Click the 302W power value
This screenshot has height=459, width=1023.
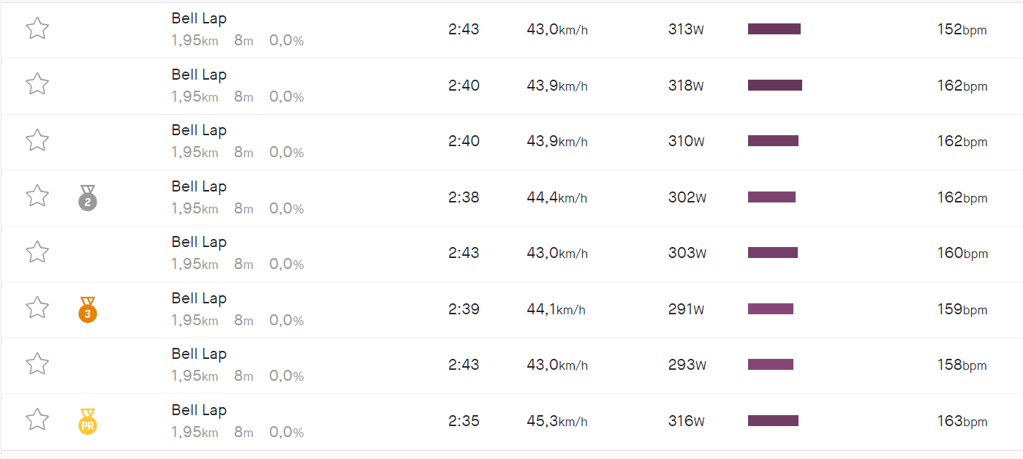(x=687, y=197)
